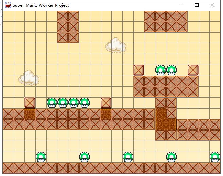Select the middle green mushroom on the bottom floor

128,157
